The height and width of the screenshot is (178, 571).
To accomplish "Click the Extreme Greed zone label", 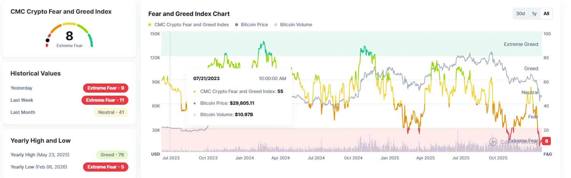I will pyautogui.click(x=521, y=44).
